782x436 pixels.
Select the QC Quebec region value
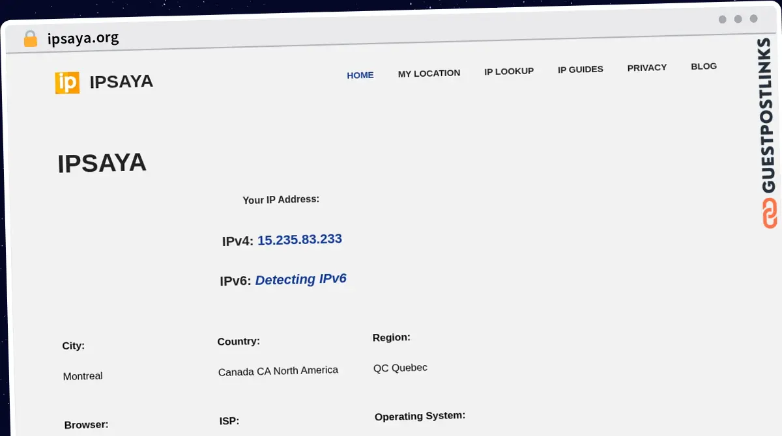(400, 368)
